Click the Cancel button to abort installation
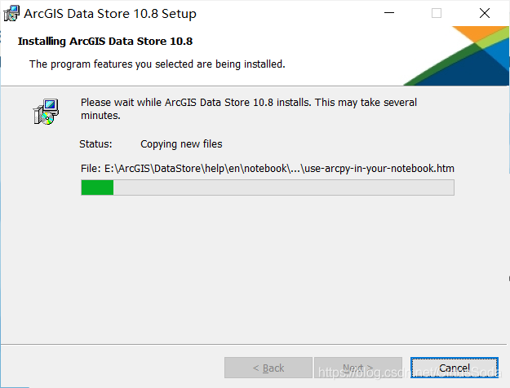This screenshot has width=510, height=388. coord(455,368)
